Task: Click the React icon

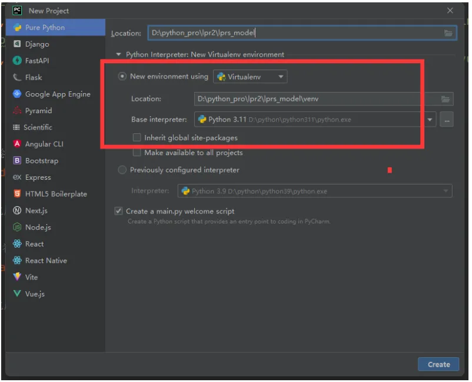Action: coord(17,244)
